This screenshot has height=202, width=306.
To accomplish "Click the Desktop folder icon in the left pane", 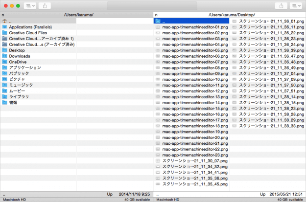I will (x=4, y=50).
